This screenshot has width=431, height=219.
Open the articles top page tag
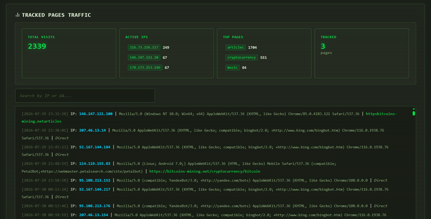tap(236, 47)
